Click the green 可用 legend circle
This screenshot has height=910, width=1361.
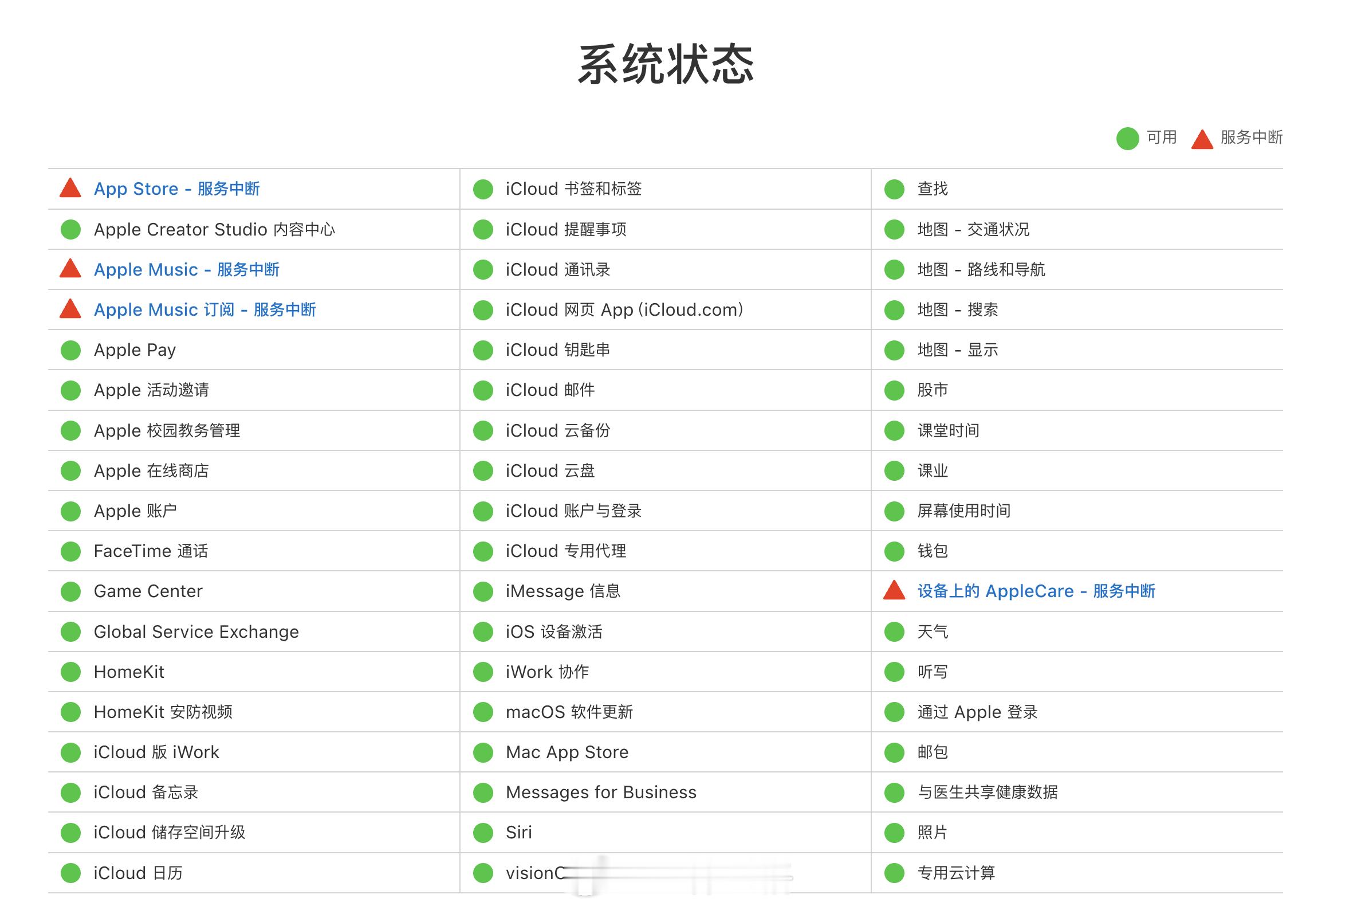click(1127, 138)
